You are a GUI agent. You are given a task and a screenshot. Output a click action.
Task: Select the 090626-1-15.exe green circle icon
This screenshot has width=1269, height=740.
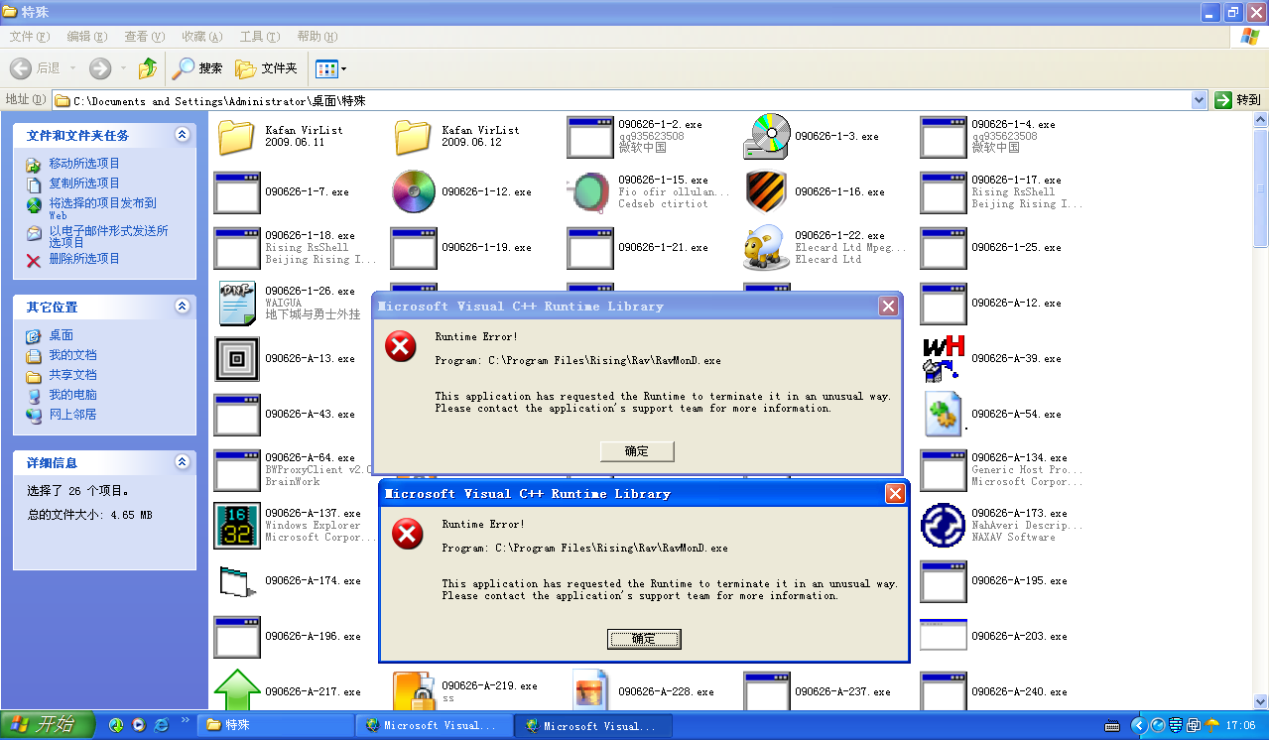[x=590, y=192]
